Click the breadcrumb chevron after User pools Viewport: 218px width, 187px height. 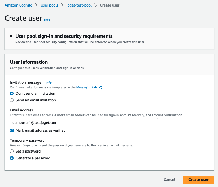pyautogui.click(x=62, y=5)
